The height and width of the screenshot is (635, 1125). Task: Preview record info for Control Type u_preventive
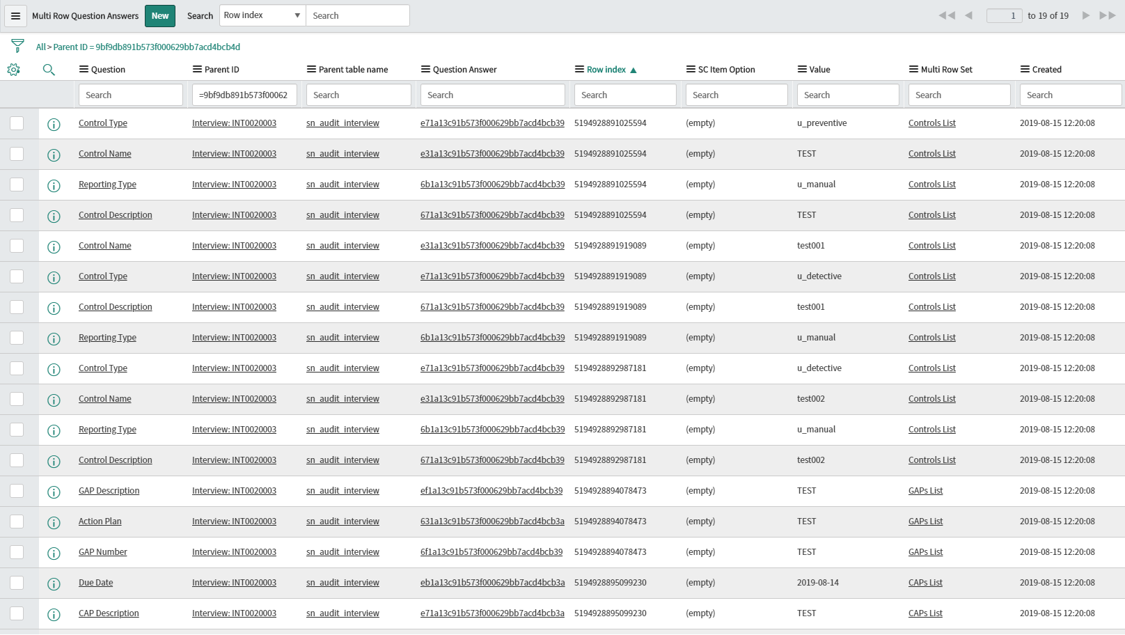coord(54,125)
